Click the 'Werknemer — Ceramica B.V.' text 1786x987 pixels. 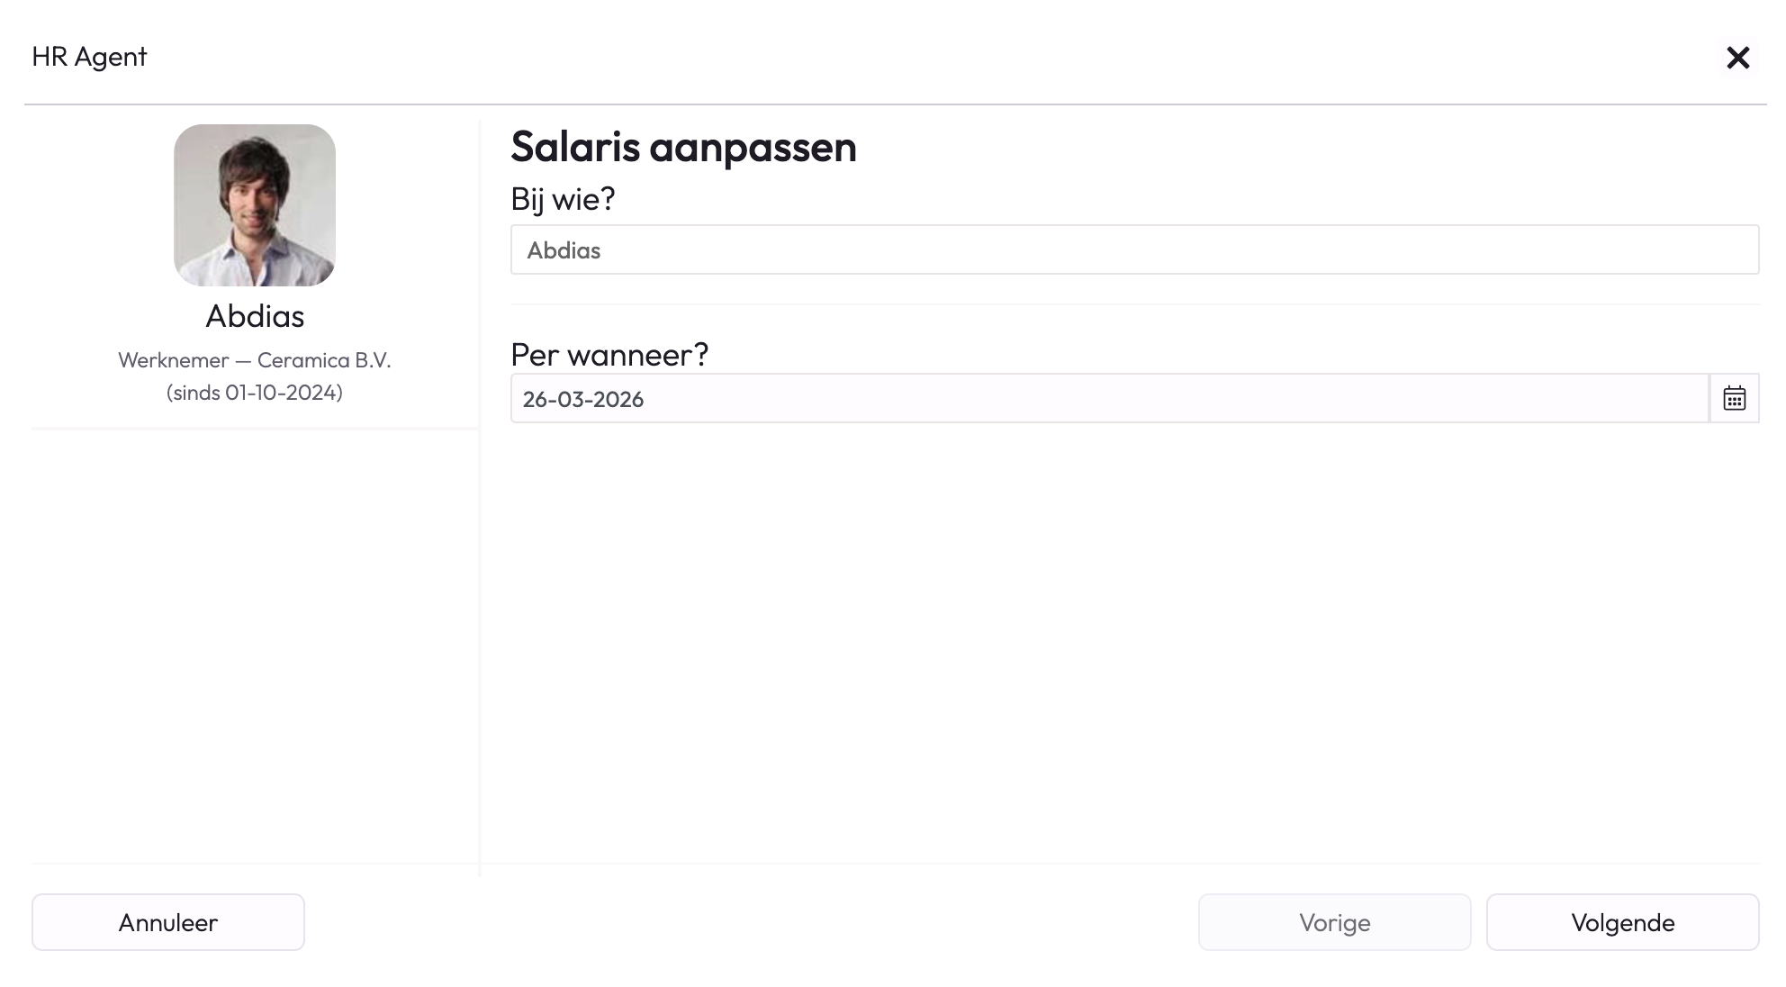click(x=255, y=360)
